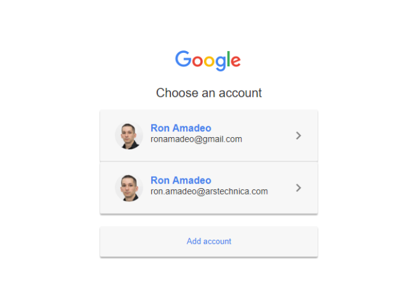Viewport: 408px width, 308px height.
Task: Click the red letter e in logo
Action: click(235, 61)
